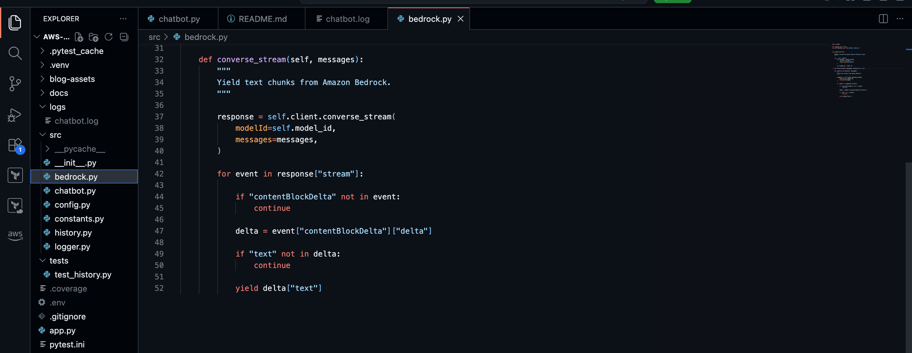Switch to the chatbot.log tab
Image resolution: width=912 pixels, height=353 pixels.
pos(347,19)
